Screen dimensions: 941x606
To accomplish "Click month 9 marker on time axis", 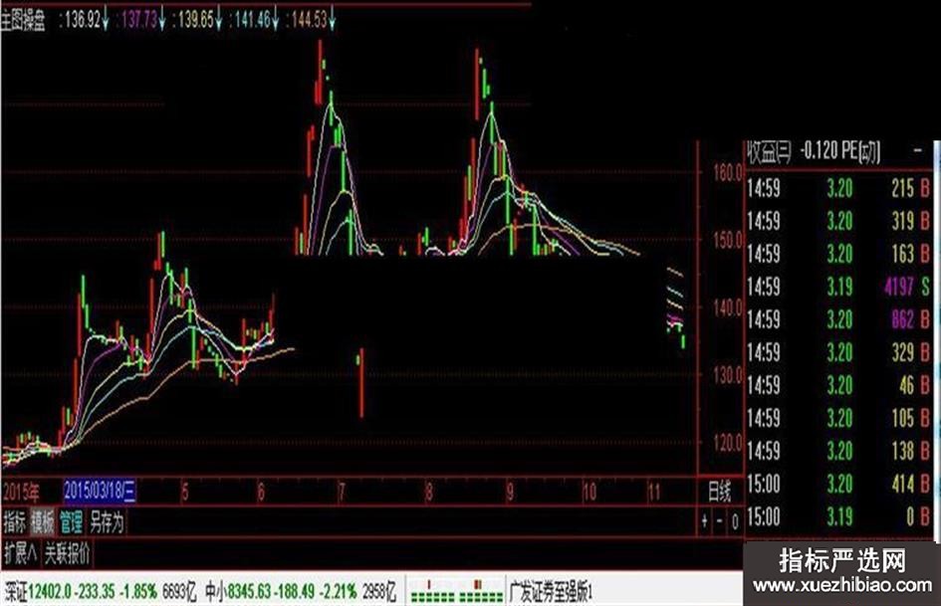I will 510,493.
